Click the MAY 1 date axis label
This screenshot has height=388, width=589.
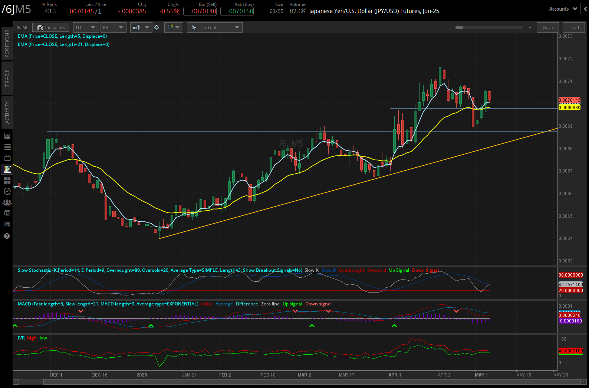[481, 375]
